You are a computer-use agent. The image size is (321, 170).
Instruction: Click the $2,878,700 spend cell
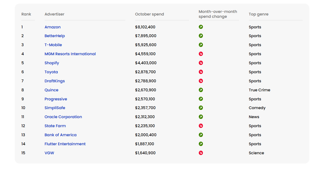145,72
